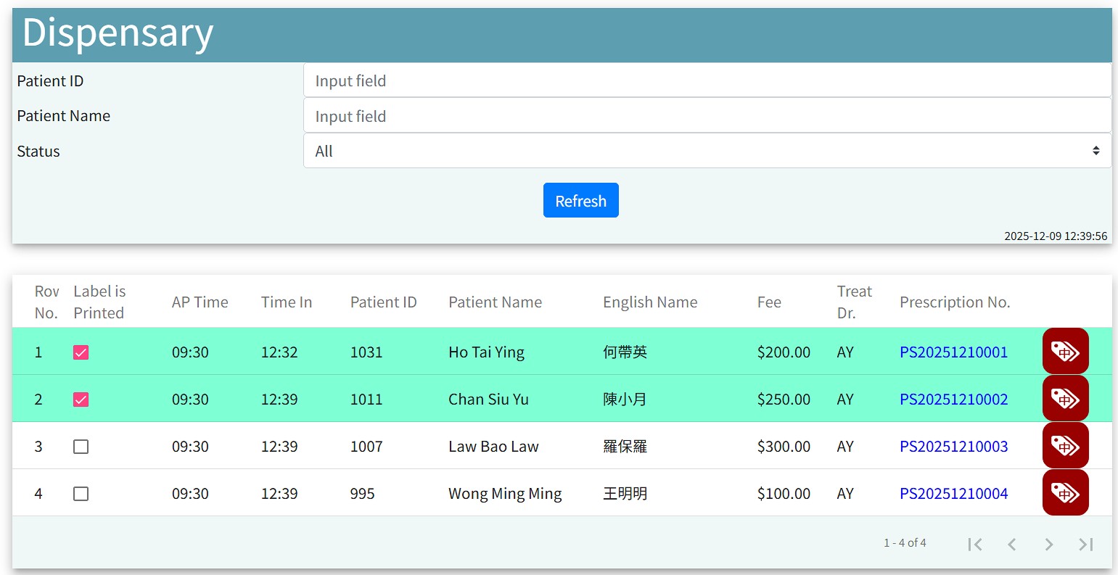
Task: Jump to the last page of results
Action: [1085, 544]
